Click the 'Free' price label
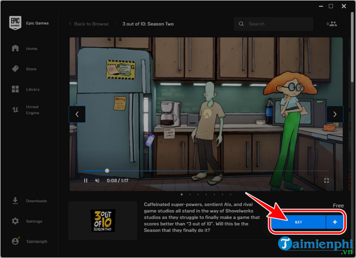 [x=339, y=206]
